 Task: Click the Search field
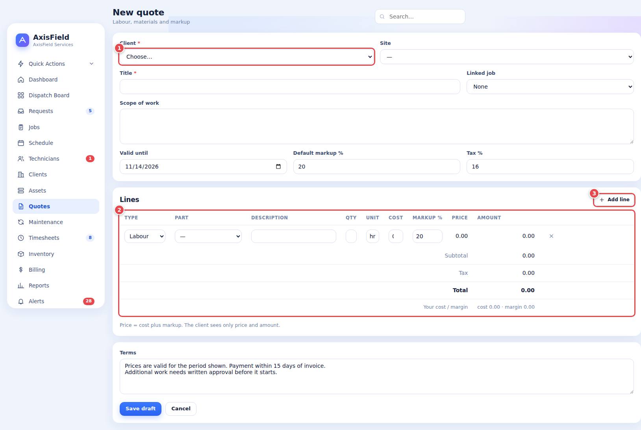[420, 17]
